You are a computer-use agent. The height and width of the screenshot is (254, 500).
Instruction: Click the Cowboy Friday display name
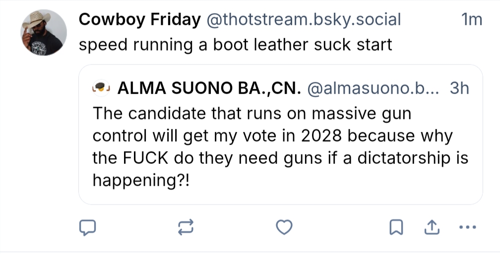coord(140,20)
